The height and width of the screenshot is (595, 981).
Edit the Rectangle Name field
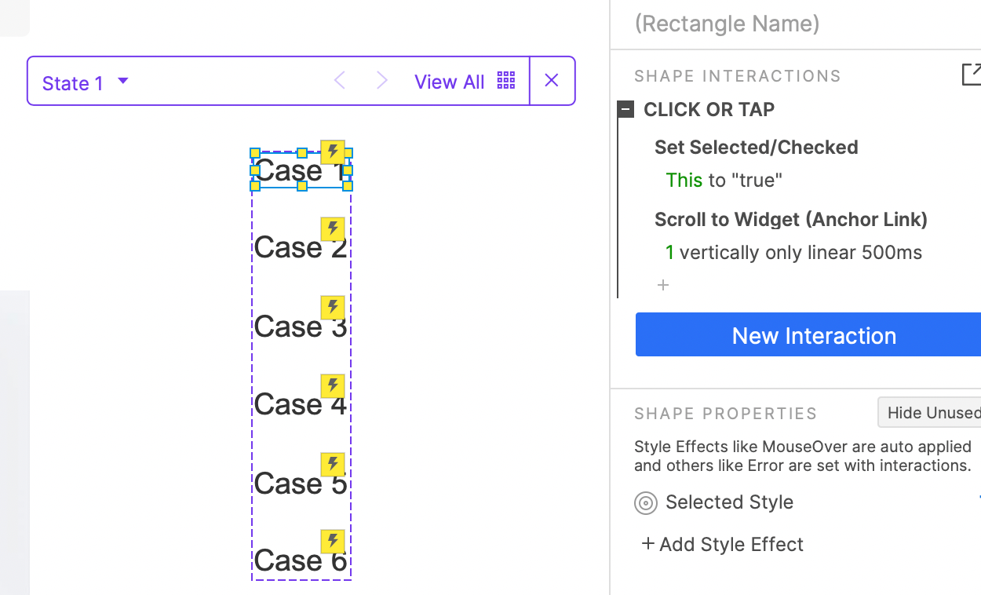727,24
